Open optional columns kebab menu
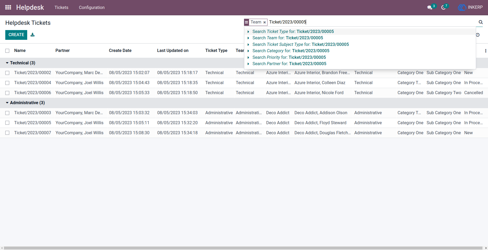This screenshot has height=250, width=488. 485,51
